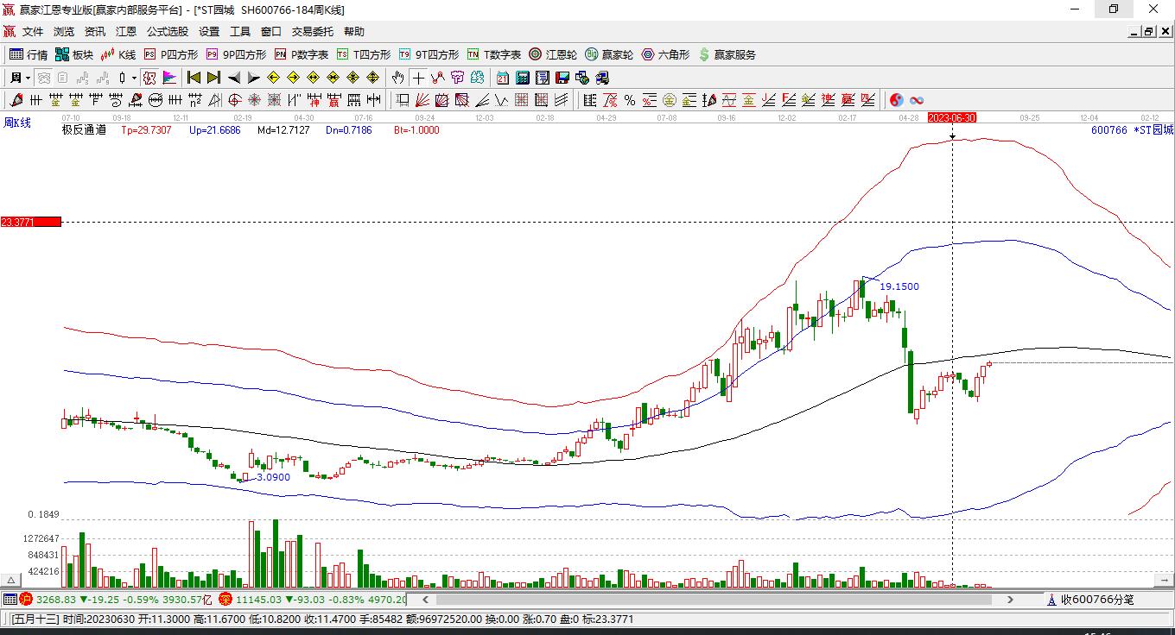
Task: Click the Up=21.6686 indicator value
Action: [x=215, y=130]
